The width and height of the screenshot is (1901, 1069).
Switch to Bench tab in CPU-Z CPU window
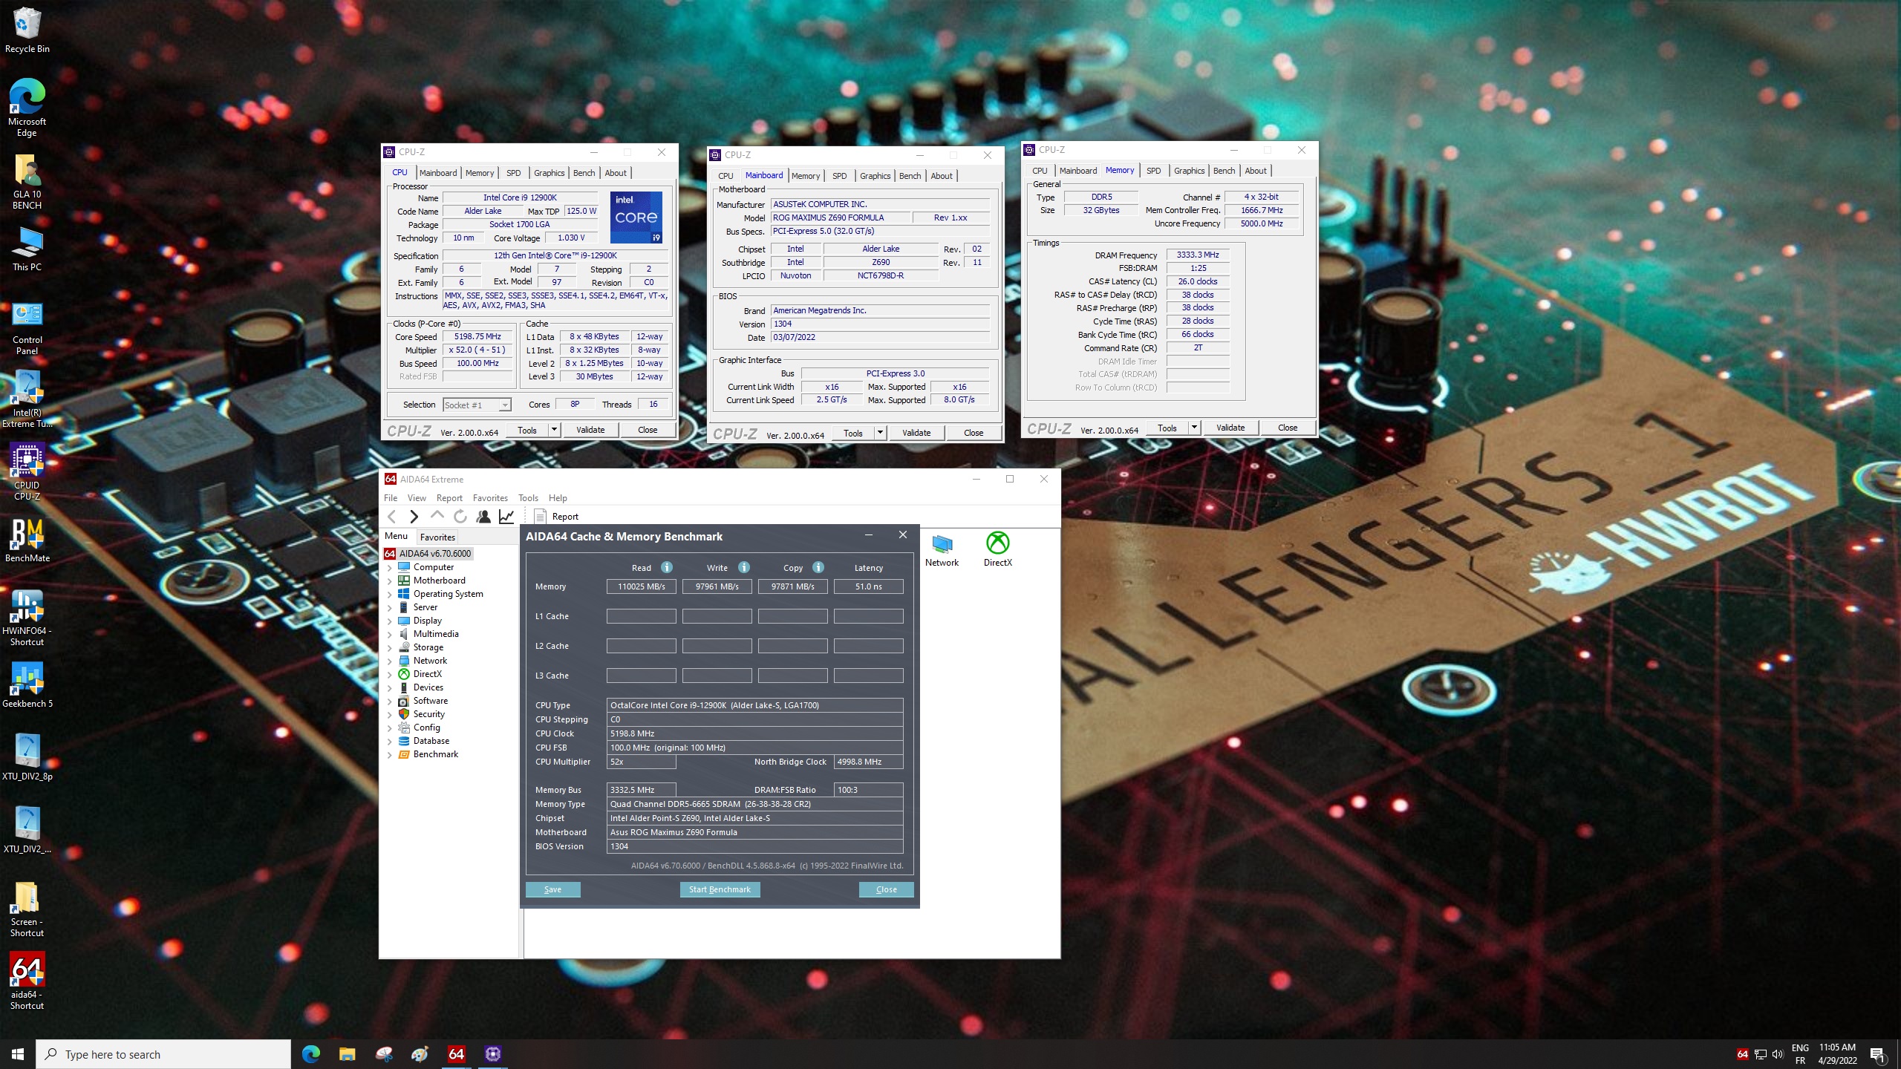(x=584, y=173)
